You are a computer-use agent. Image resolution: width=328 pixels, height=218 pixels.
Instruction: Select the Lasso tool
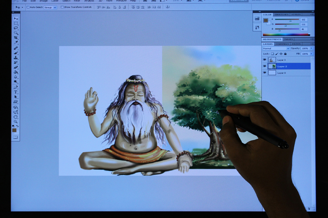click(x=16, y=28)
